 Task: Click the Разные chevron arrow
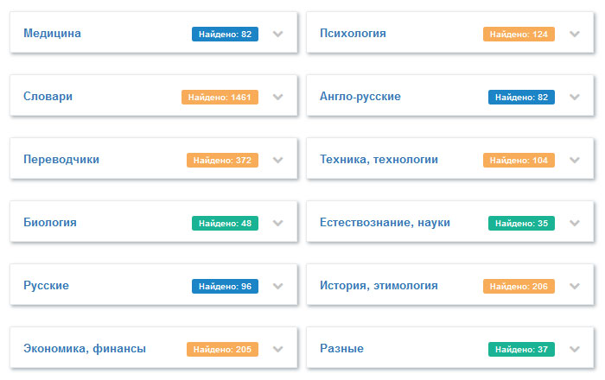[x=574, y=349]
